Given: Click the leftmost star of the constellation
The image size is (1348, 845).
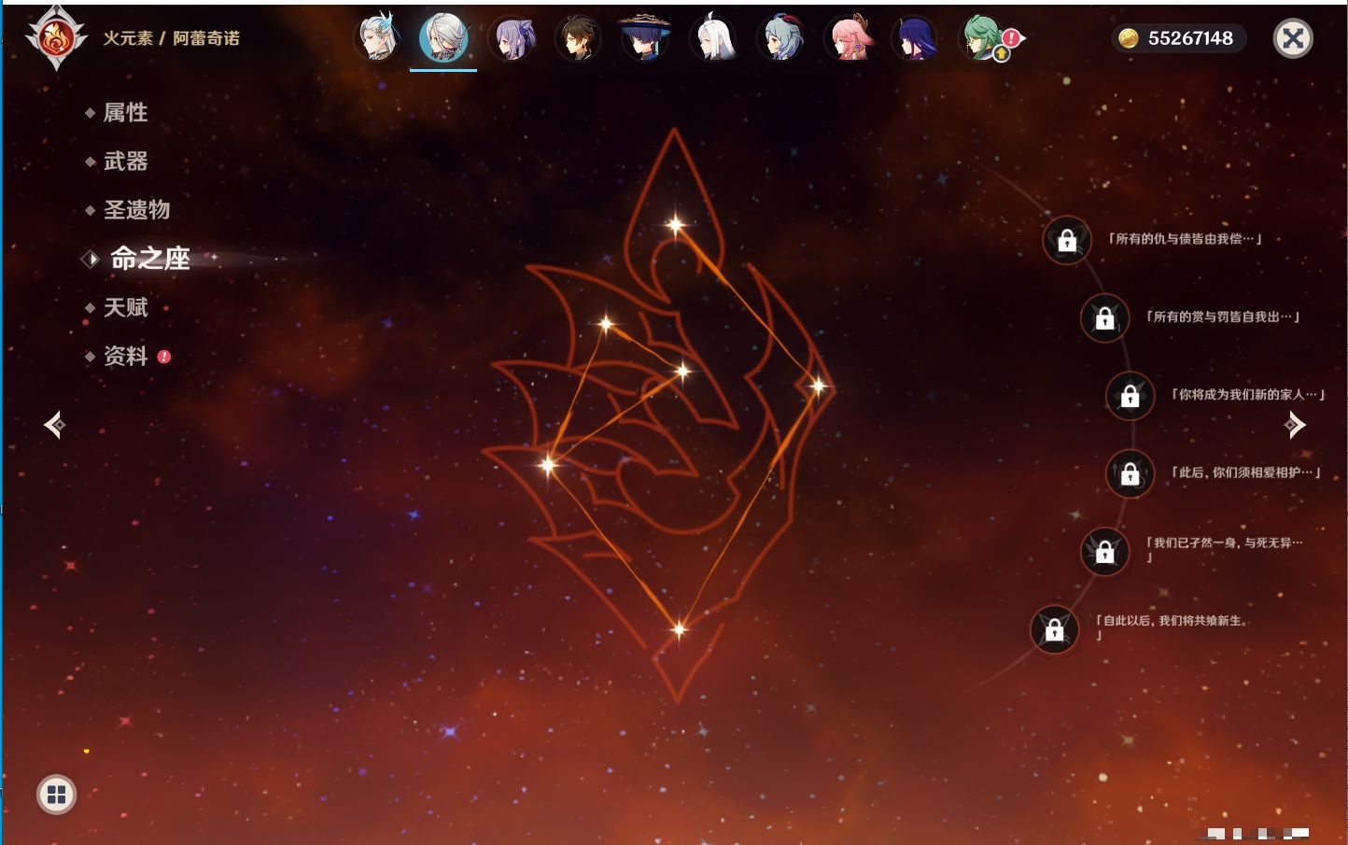Looking at the screenshot, I should point(548,463).
